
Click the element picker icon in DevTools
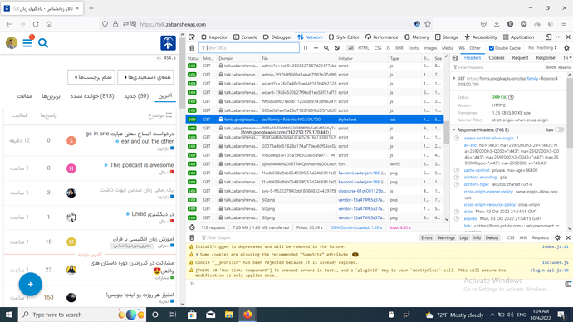(192, 37)
